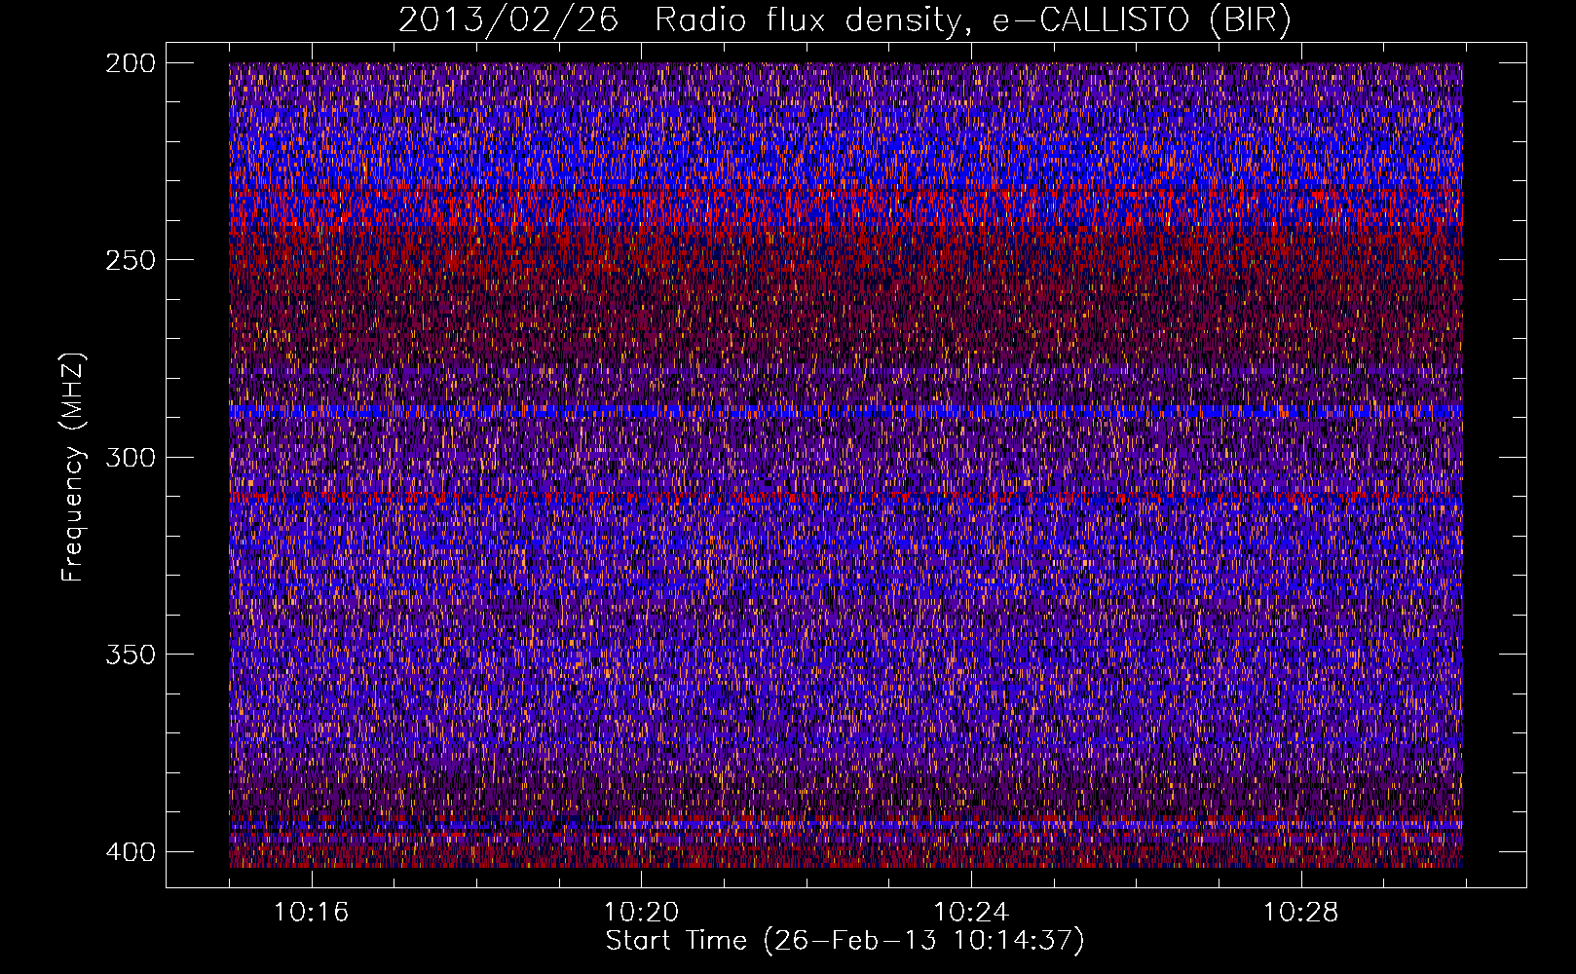Click the red horizontal line near 310 MHz

coord(845,498)
